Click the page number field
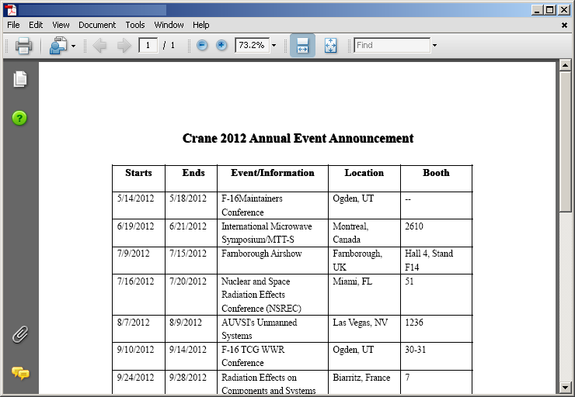The image size is (575, 397). coord(148,46)
